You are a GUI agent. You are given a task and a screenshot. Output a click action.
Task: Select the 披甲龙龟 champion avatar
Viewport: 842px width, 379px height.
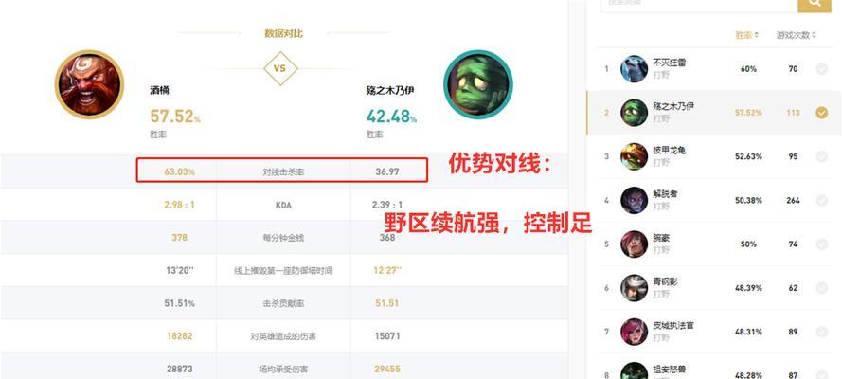pos(635,156)
